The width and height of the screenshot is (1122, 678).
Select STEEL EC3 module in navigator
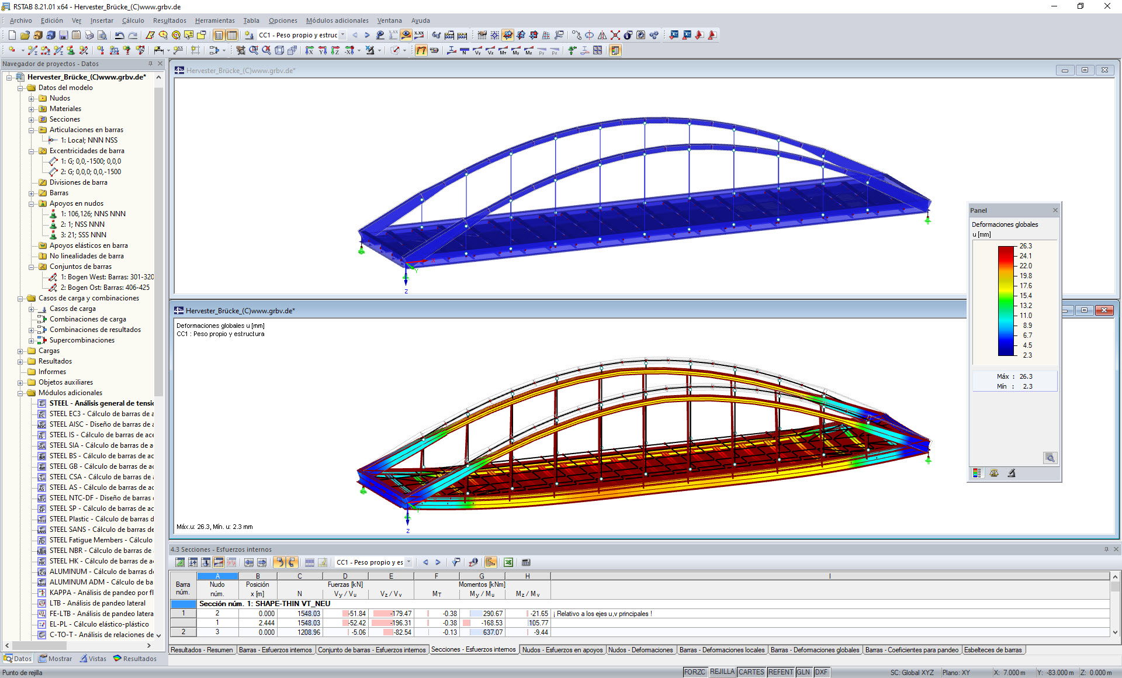(99, 413)
